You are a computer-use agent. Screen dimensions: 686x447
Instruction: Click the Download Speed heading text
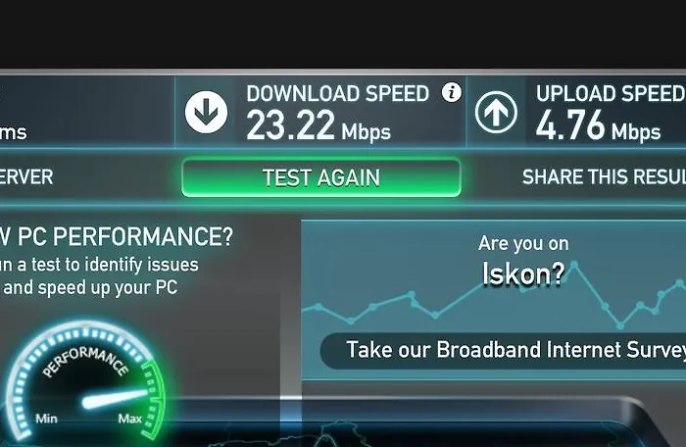[337, 94]
